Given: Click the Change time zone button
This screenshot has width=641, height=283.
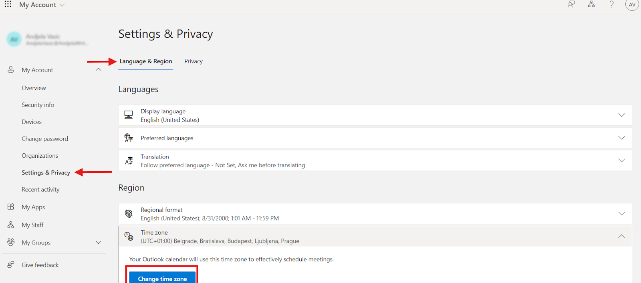Looking at the screenshot, I should pos(162,278).
